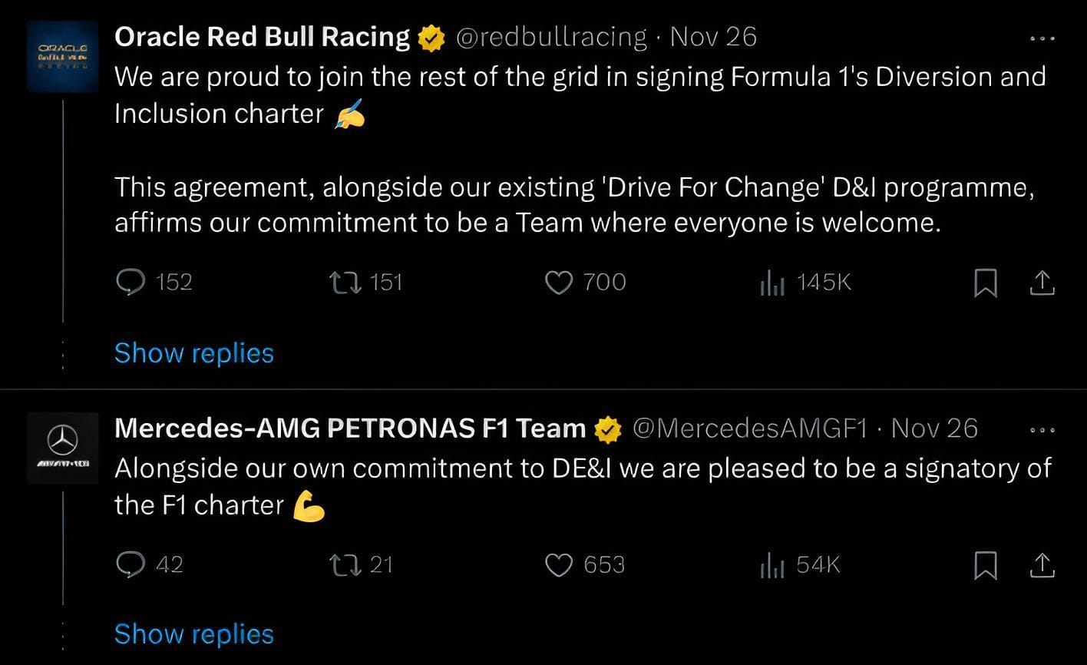Show replies under Red Bull Racing tweet

pyautogui.click(x=193, y=353)
